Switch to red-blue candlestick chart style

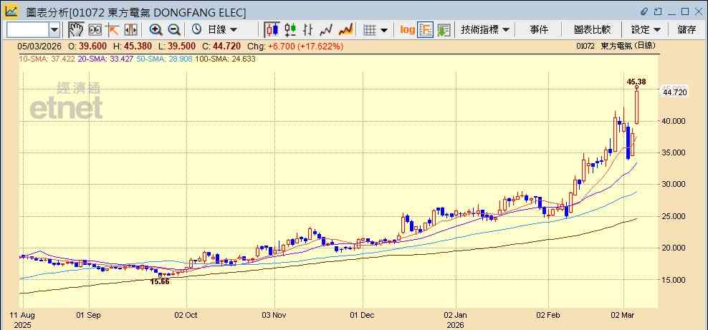pos(272,30)
